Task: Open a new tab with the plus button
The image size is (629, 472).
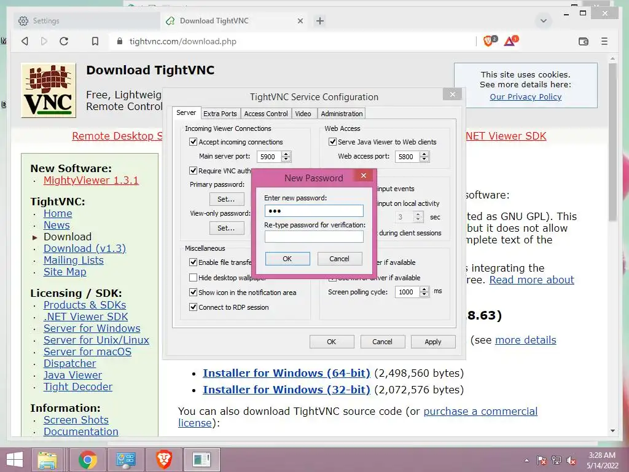Action: [319, 21]
